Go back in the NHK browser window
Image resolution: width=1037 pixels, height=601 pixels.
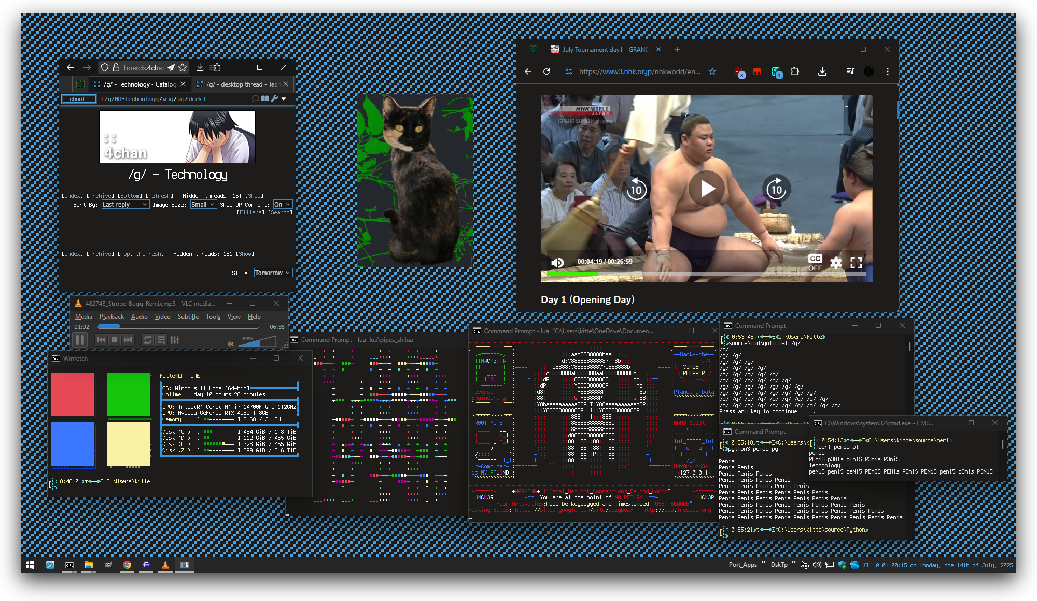coord(528,71)
